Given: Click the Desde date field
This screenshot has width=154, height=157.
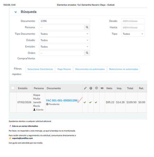Looking at the screenshot, I should 133,21.
